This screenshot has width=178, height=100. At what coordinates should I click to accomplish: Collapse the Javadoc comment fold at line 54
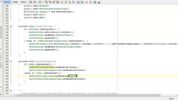11,91
